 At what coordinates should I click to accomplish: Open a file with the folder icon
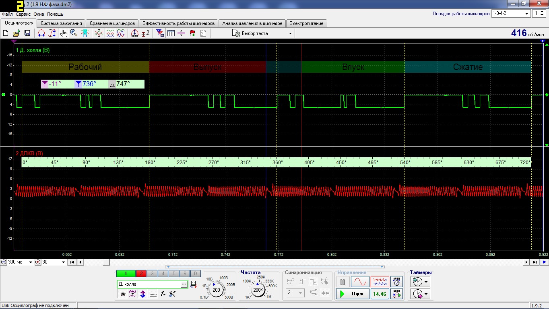17,33
